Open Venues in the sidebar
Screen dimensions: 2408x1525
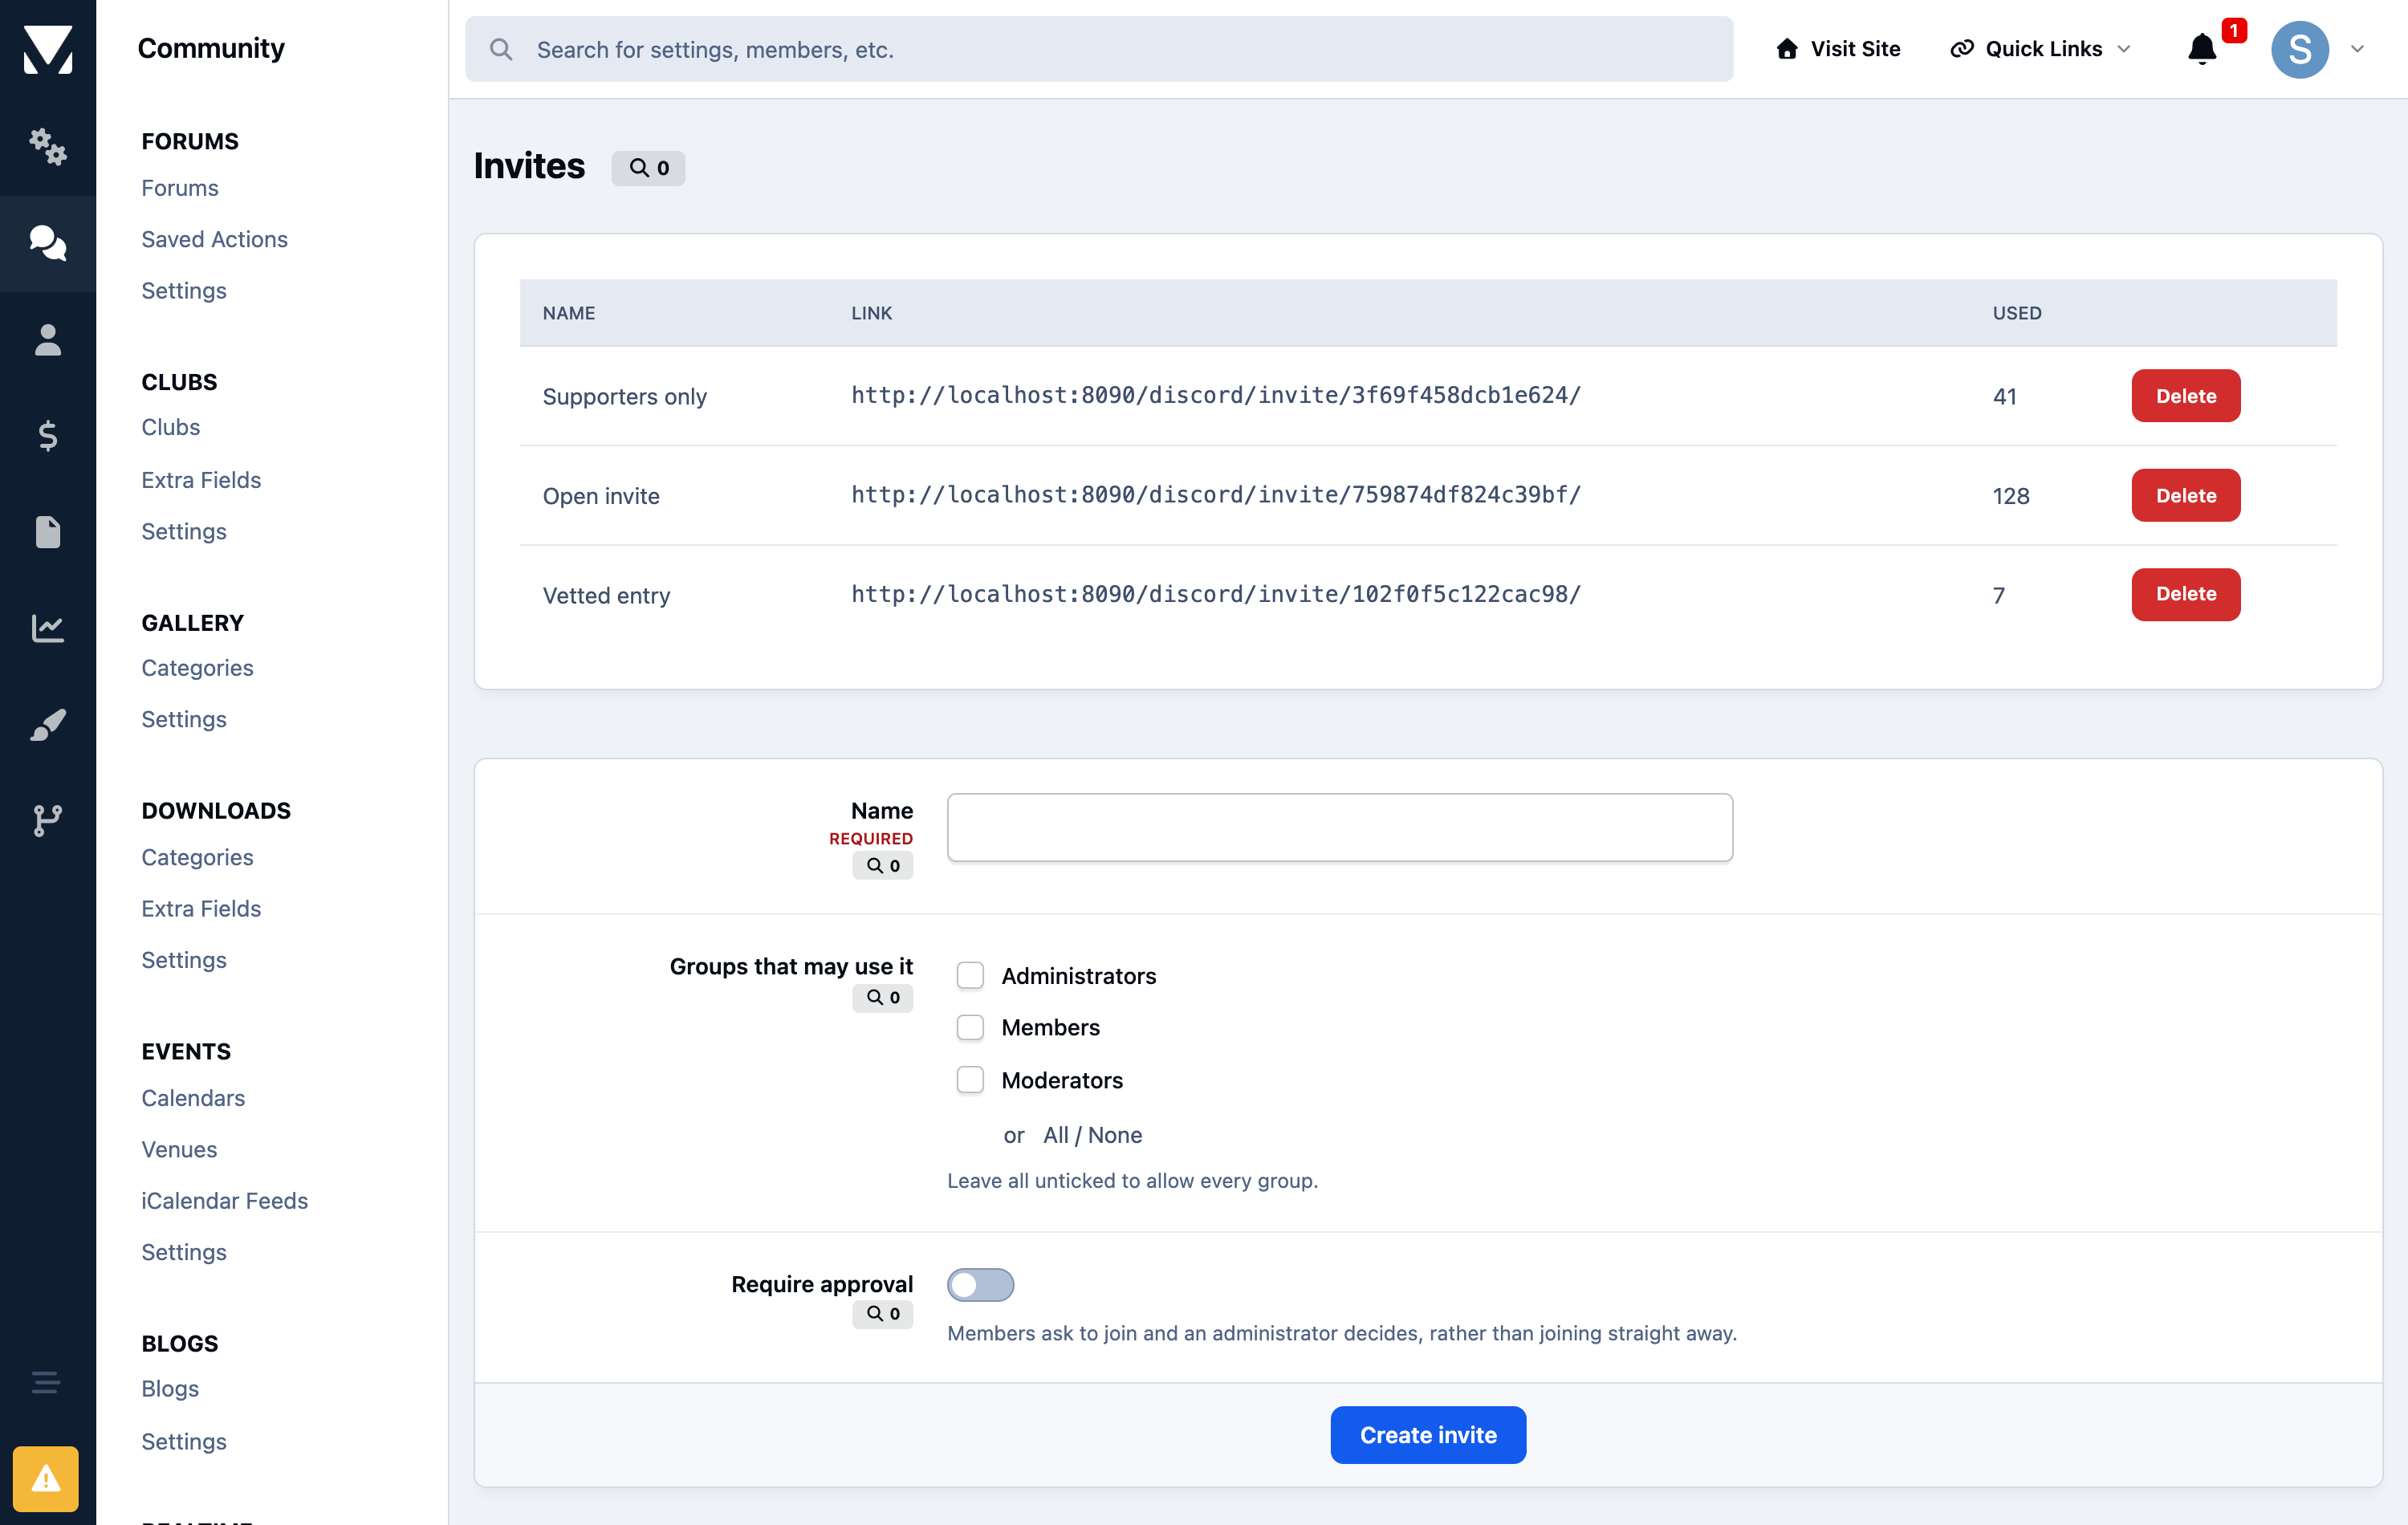(x=179, y=1149)
